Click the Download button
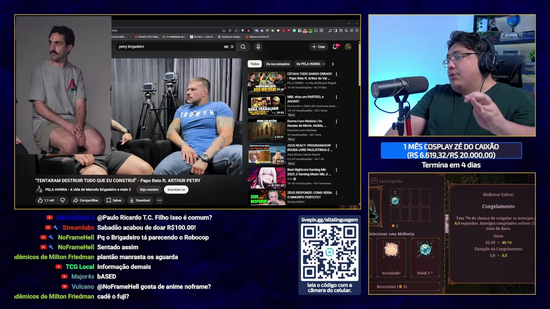Image resolution: width=550 pixels, height=309 pixels. tap(140, 200)
